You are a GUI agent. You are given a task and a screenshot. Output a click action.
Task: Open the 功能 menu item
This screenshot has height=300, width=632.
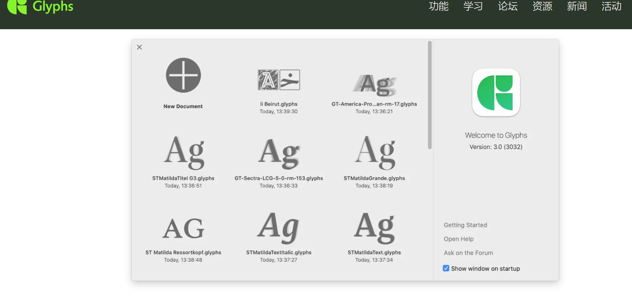438,6
